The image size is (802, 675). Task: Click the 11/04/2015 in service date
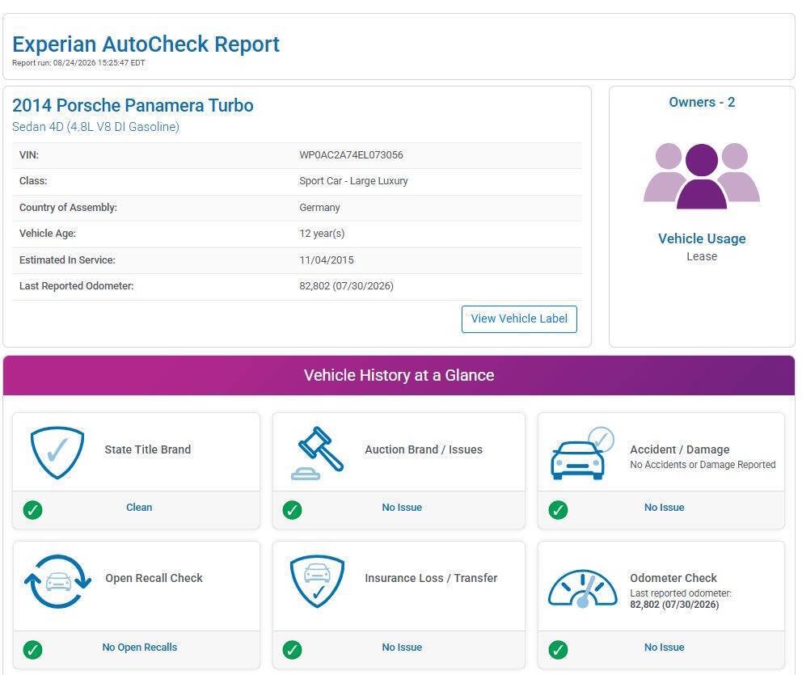click(327, 259)
